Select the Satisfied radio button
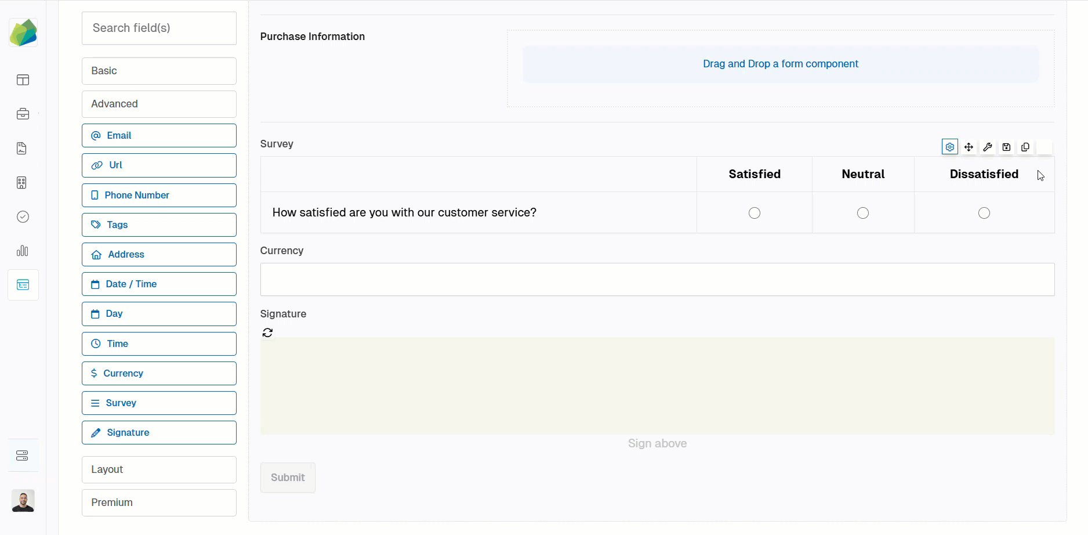 pos(754,213)
